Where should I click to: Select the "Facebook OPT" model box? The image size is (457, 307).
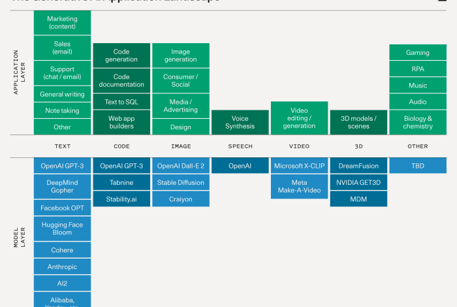pos(63,208)
